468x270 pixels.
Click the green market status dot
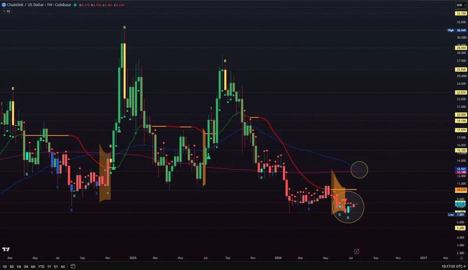tap(75, 5)
